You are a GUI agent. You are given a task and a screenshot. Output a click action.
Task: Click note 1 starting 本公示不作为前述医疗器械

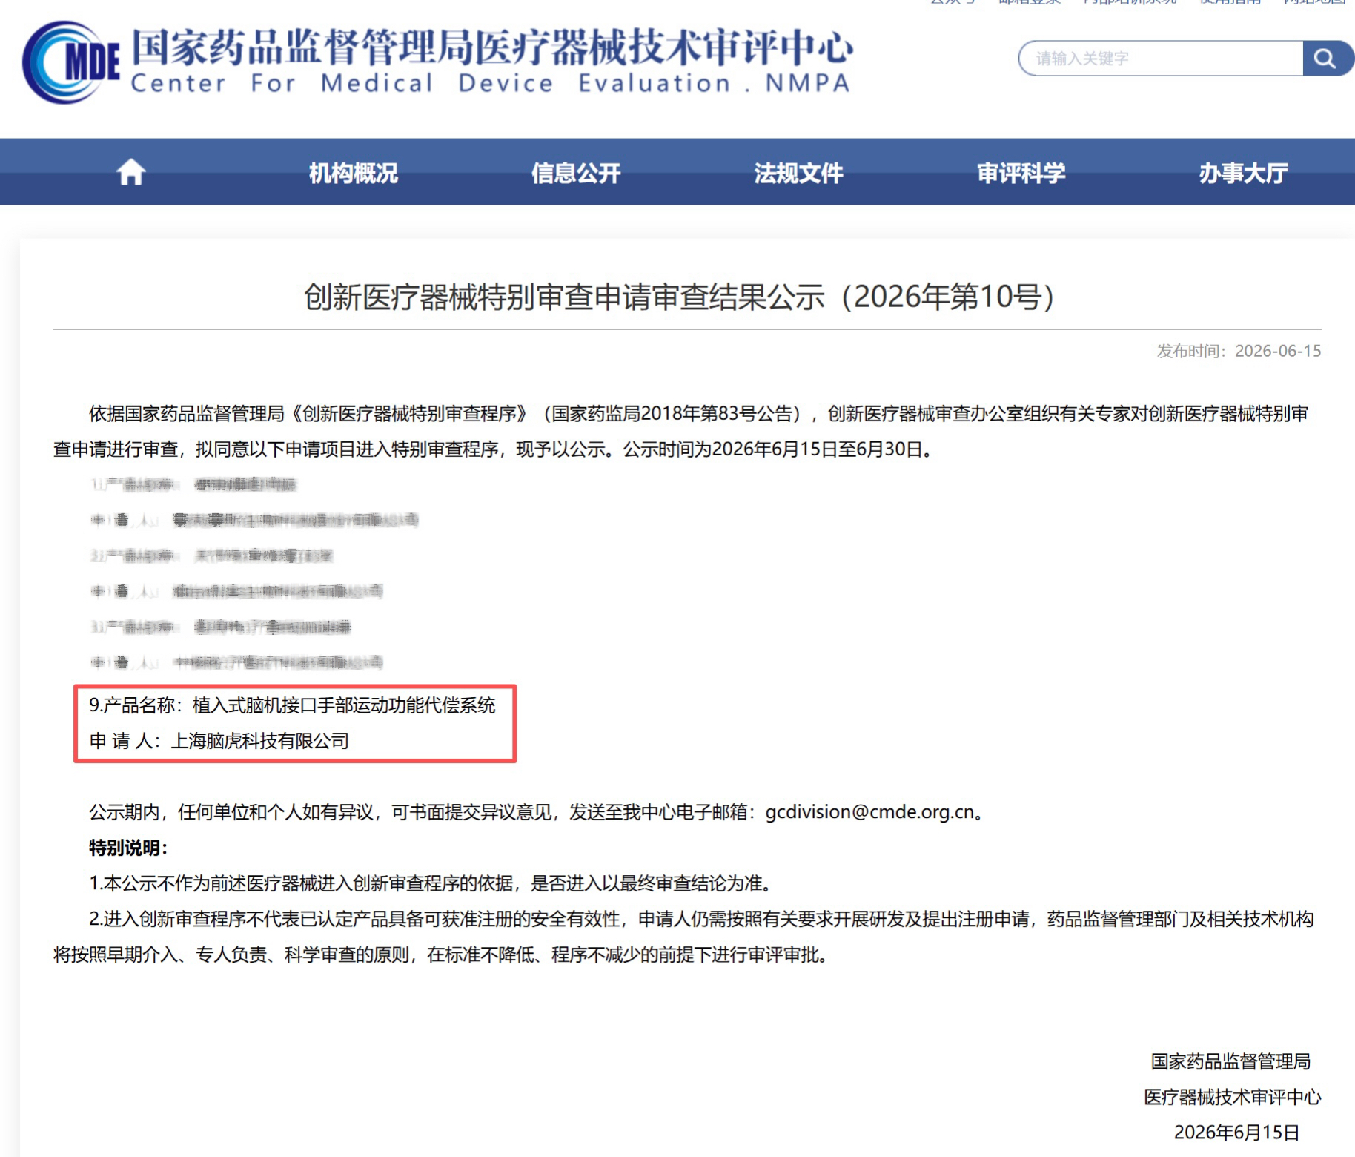click(432, 883)
